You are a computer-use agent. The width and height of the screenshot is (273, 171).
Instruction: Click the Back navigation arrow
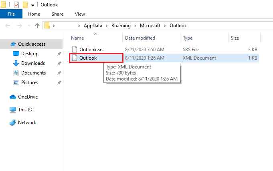coord(8,26)
